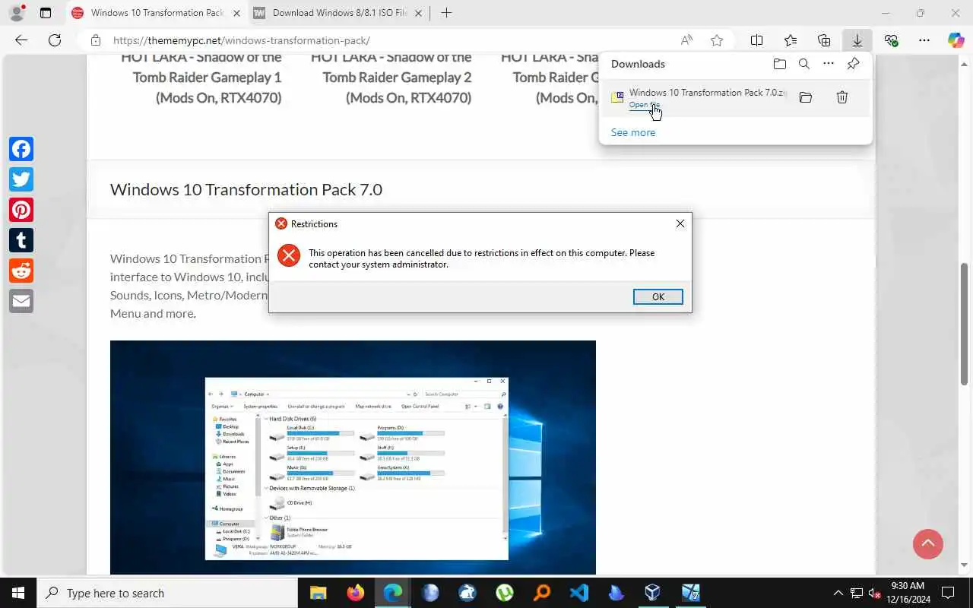The height and width of the screenshot is (608, 973).
Task: Open Tomb Raider Gameplay 2 video link
Action: (x=391, y=78)
